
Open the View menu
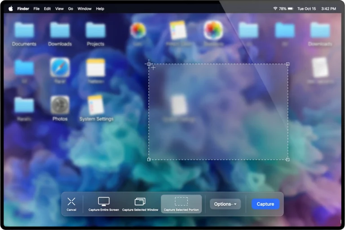point(59,9)
